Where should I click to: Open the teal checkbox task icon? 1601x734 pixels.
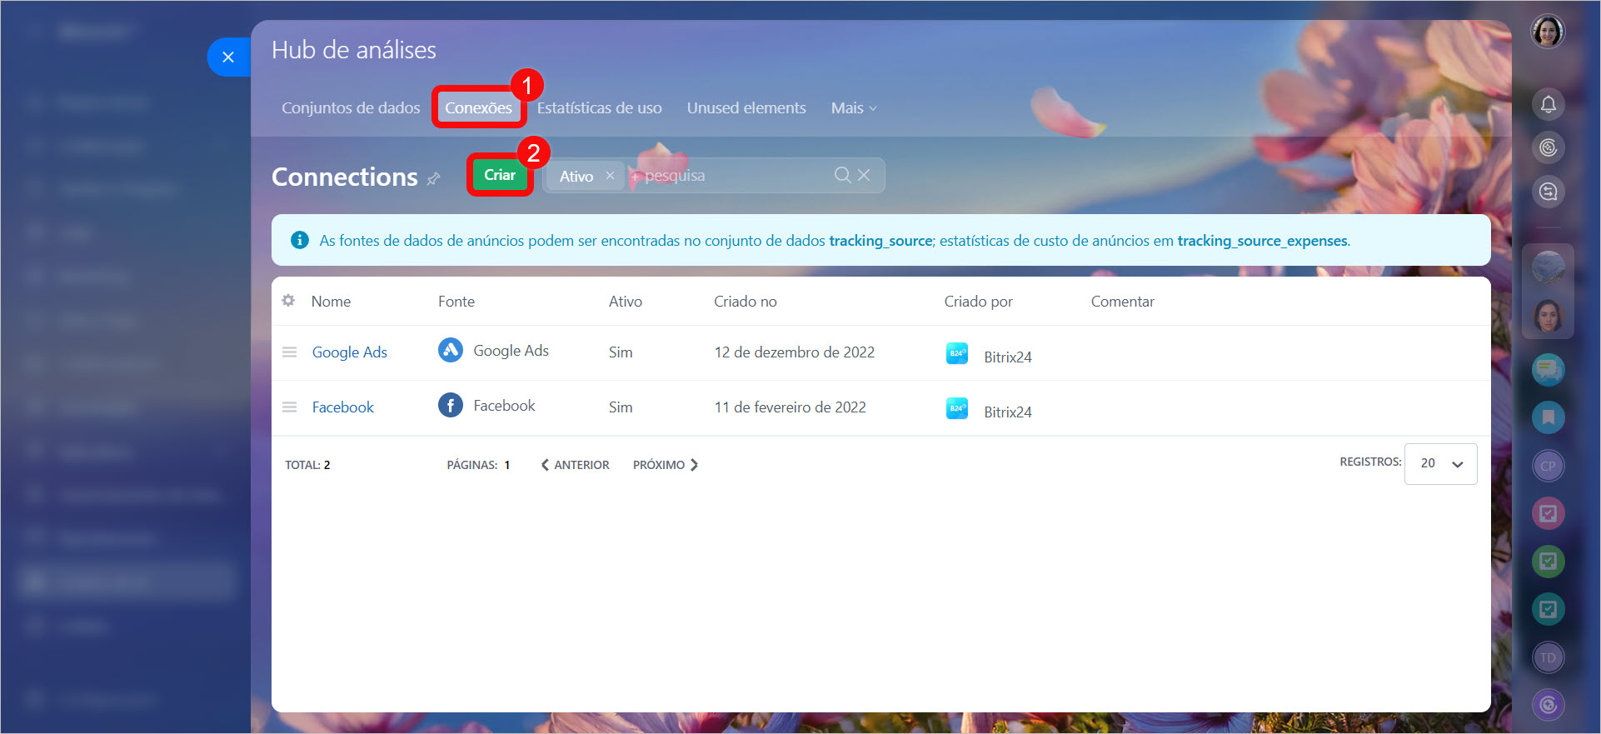click(x=1548, y=609)
